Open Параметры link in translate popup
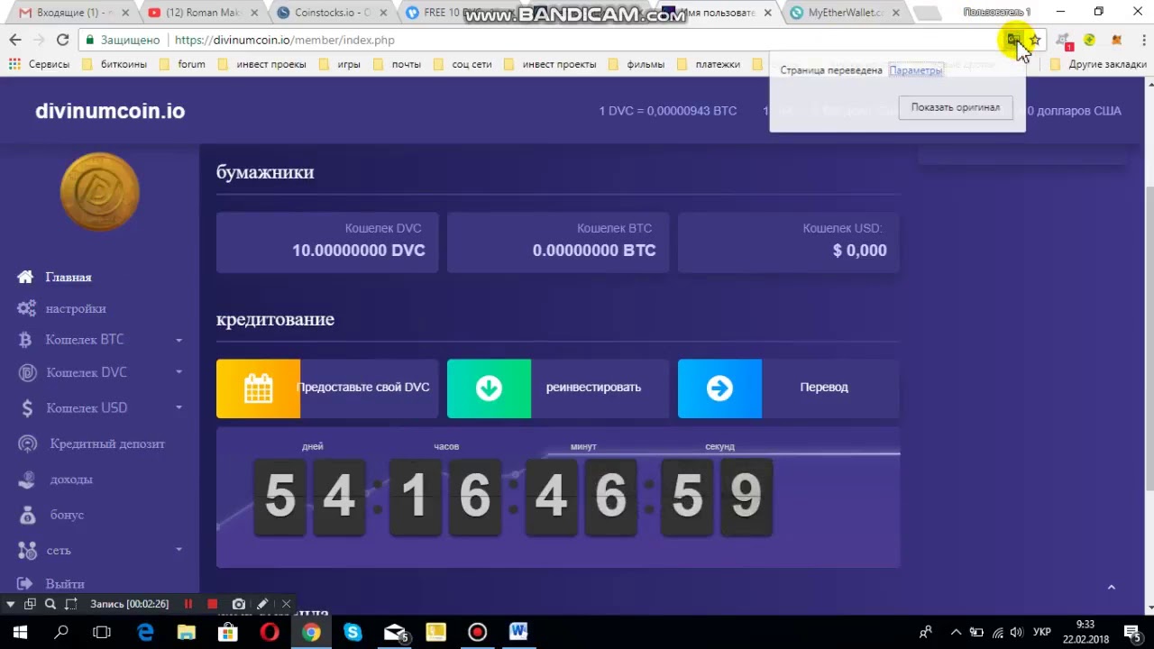This screenshot has width=1154, height=649. [915, 70]
